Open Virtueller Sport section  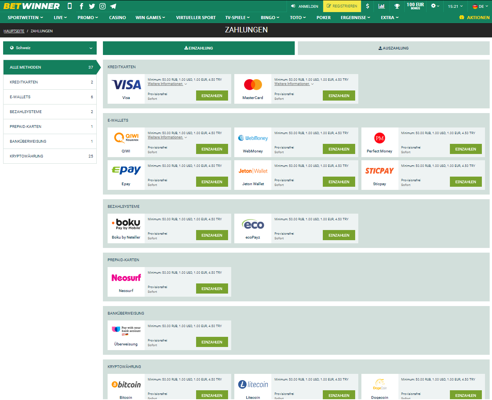(196, 18)
